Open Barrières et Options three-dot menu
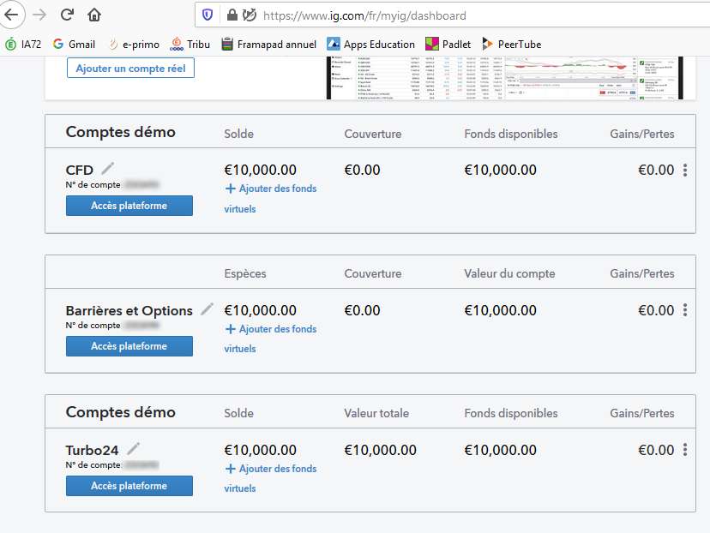This screenshot has height=533, width=710. coord(685,310)
